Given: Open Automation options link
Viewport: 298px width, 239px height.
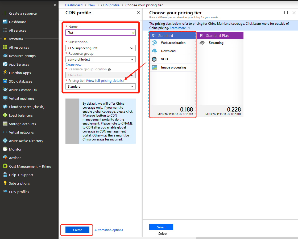Looking at the screenshot, I should click(x=109, y=230).
